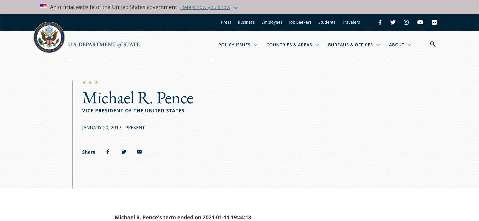Open the State Department Facebook page in header
Viewport: 479px width, 221px height.
[x=380, y=22]
